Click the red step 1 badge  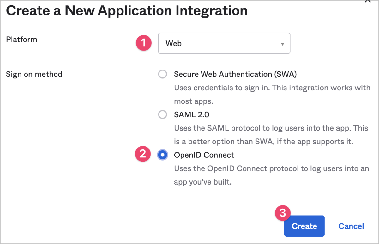[x=144, y=43]
